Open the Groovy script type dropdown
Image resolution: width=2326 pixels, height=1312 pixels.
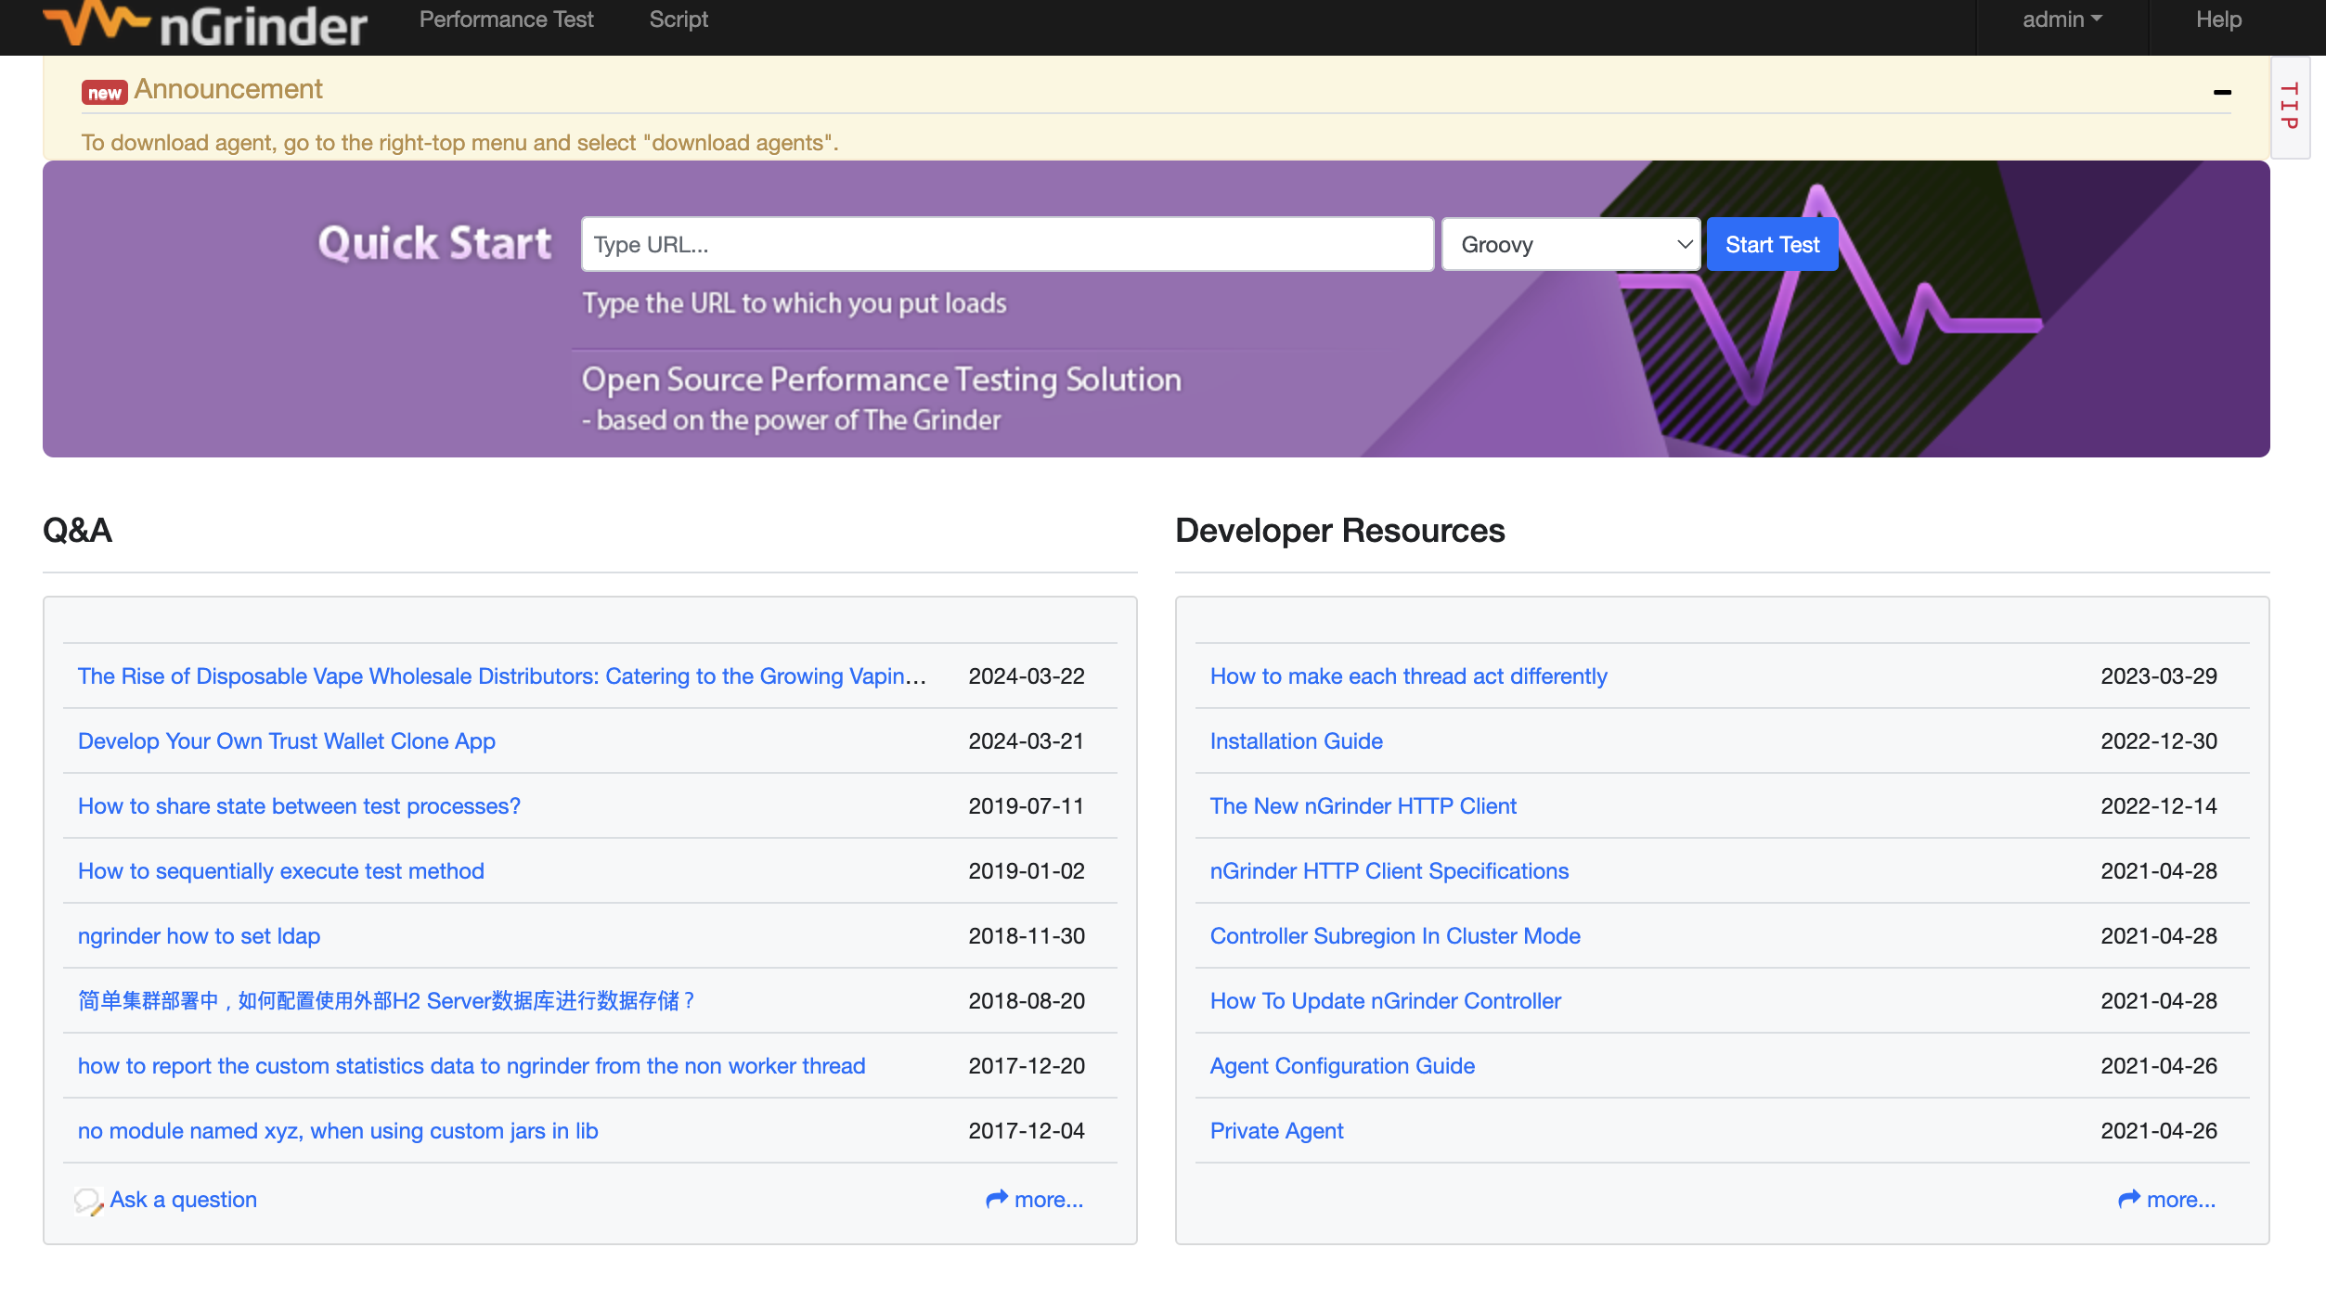pos(1570,245)
